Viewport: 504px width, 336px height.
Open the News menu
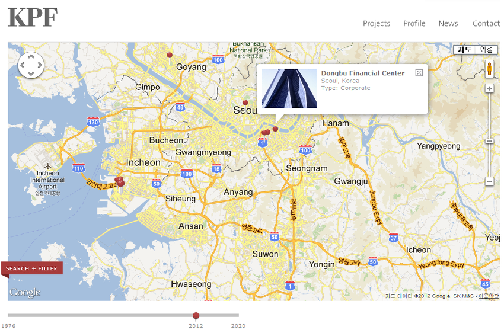448,24
